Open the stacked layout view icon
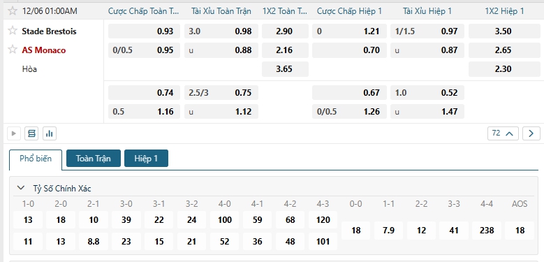This screenshot has height=262, width=544. point(31,133)
